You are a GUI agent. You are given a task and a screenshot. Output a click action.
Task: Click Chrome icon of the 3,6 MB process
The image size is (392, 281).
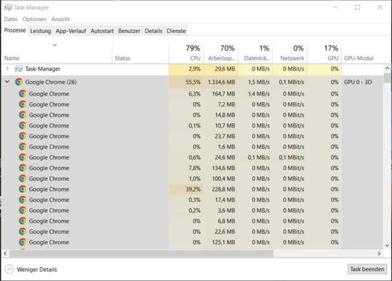23,211
